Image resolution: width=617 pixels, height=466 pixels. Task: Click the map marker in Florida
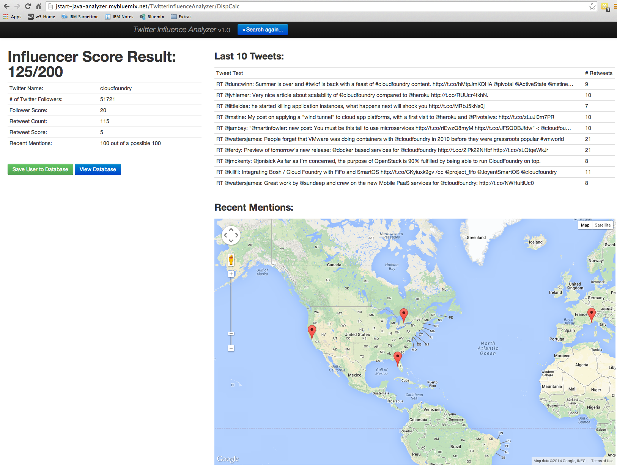click(398, 358)
